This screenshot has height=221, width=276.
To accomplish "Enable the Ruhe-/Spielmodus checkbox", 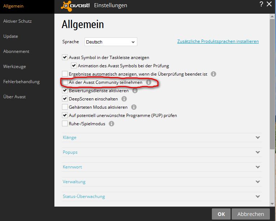I will point(65,123).
